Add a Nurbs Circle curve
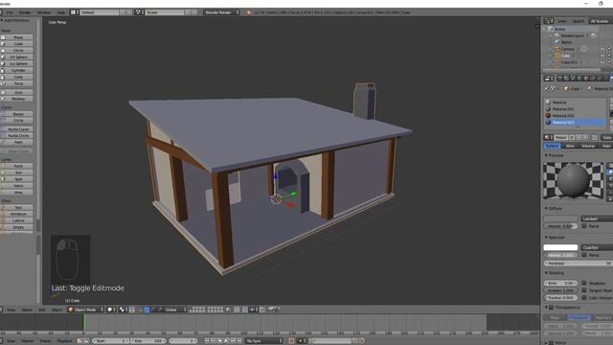The width and height of the screenshot is (613, 345). 17,136
